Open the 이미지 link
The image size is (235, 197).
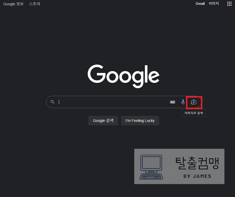coord(214,4)
